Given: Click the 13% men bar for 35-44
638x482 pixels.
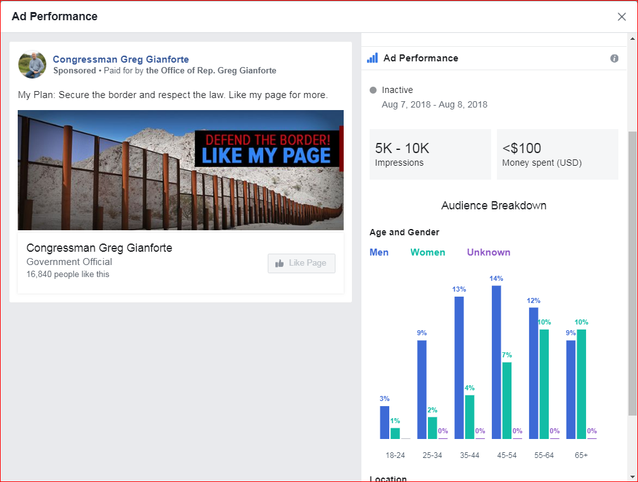Looking at the screenshot, I should pyautogui.click(x=459, y=368).
